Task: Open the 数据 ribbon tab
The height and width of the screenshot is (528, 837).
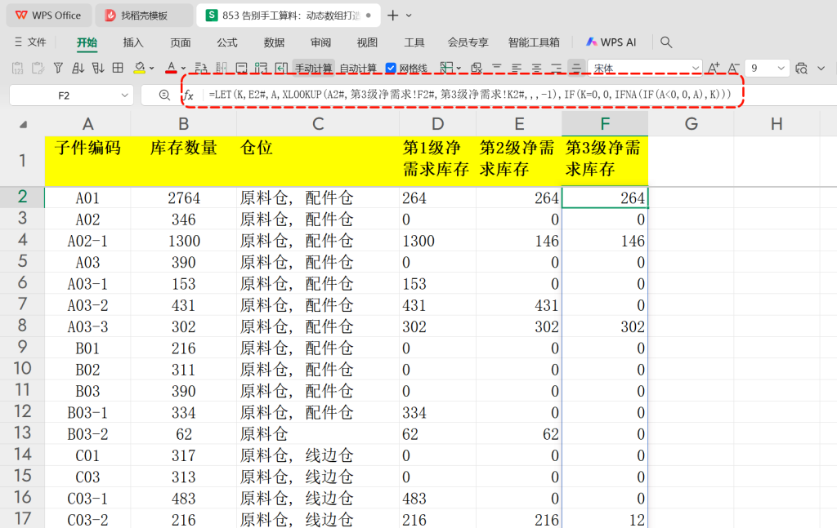Action: tap(274, 42)
